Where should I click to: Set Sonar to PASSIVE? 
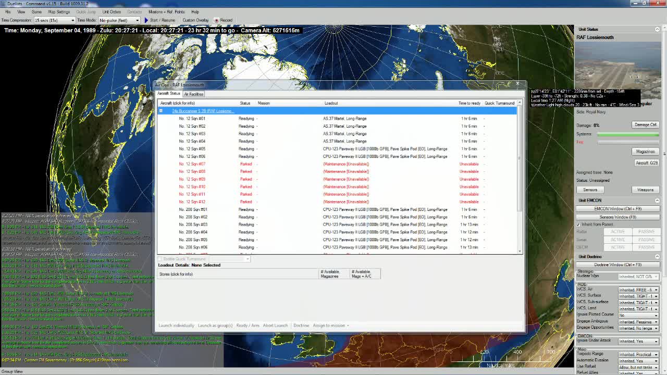pos(646,239)
